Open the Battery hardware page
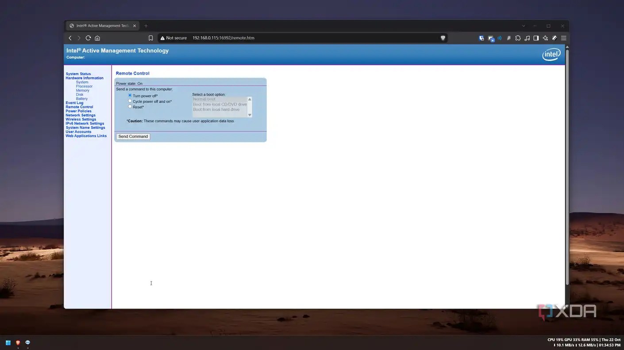The height and width of the screenshot is (350, 624). click(82, 99)
